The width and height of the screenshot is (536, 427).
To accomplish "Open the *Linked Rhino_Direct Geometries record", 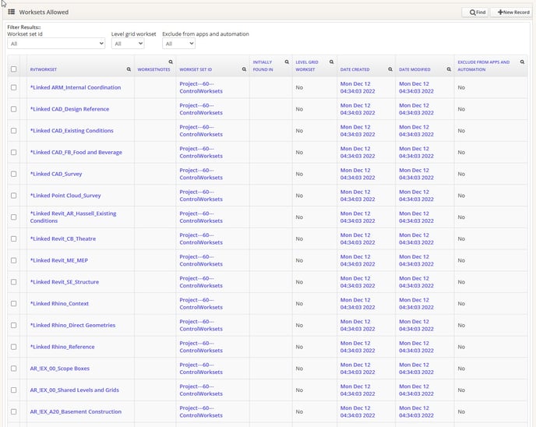I will (72, 325).
